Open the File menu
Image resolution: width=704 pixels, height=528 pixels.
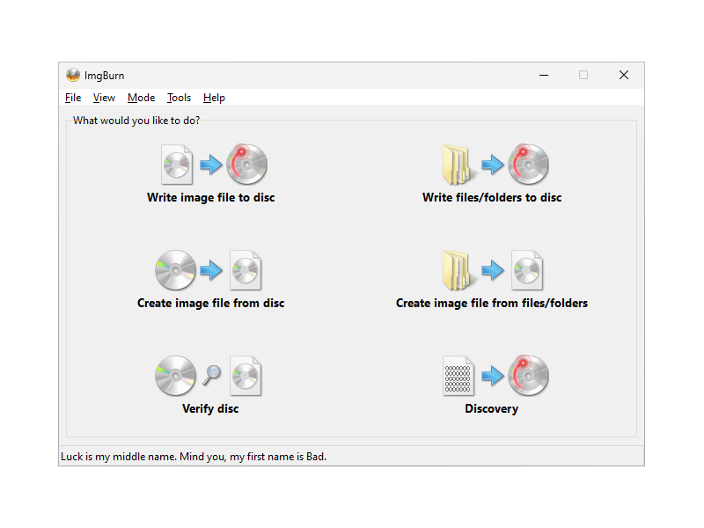73,98
